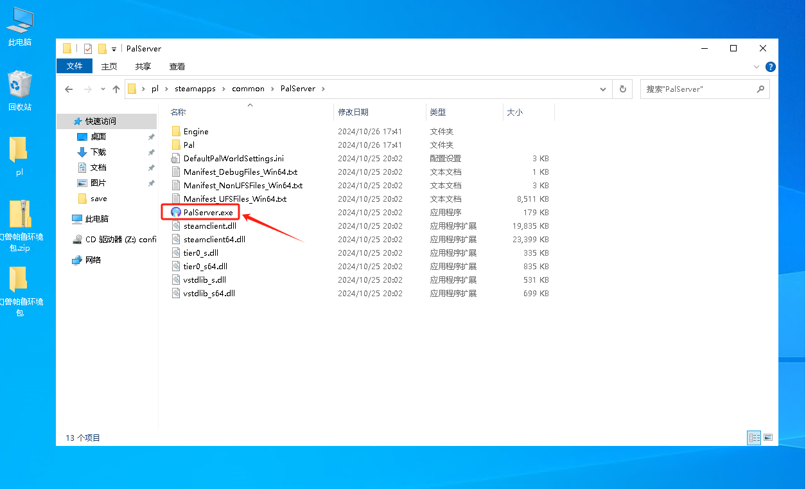Select tier0_s.dll file
The width and height of the screenshot is (806, 489).
(200, 253)
